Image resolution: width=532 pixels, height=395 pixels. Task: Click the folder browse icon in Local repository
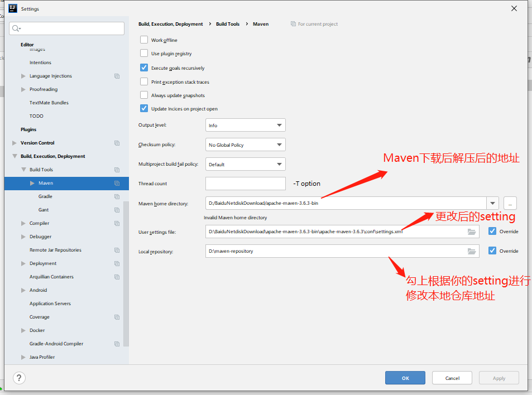[x=472, y=251]
